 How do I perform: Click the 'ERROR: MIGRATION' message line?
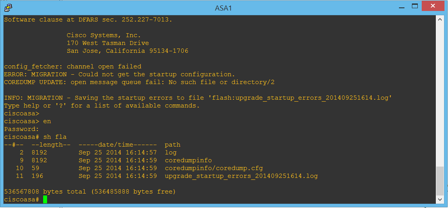tap(119, 74)
